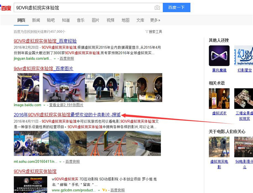Switch to the 图片 tab
The width and height of the screenshot is (253, 193).
point(95,20)
